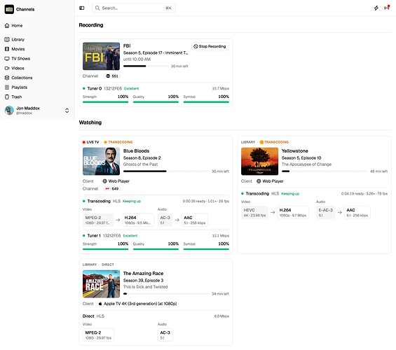The width and height of the screenshot is (396, 350).
Task: Click The Amazing Race title
Action: pos(143,273)
